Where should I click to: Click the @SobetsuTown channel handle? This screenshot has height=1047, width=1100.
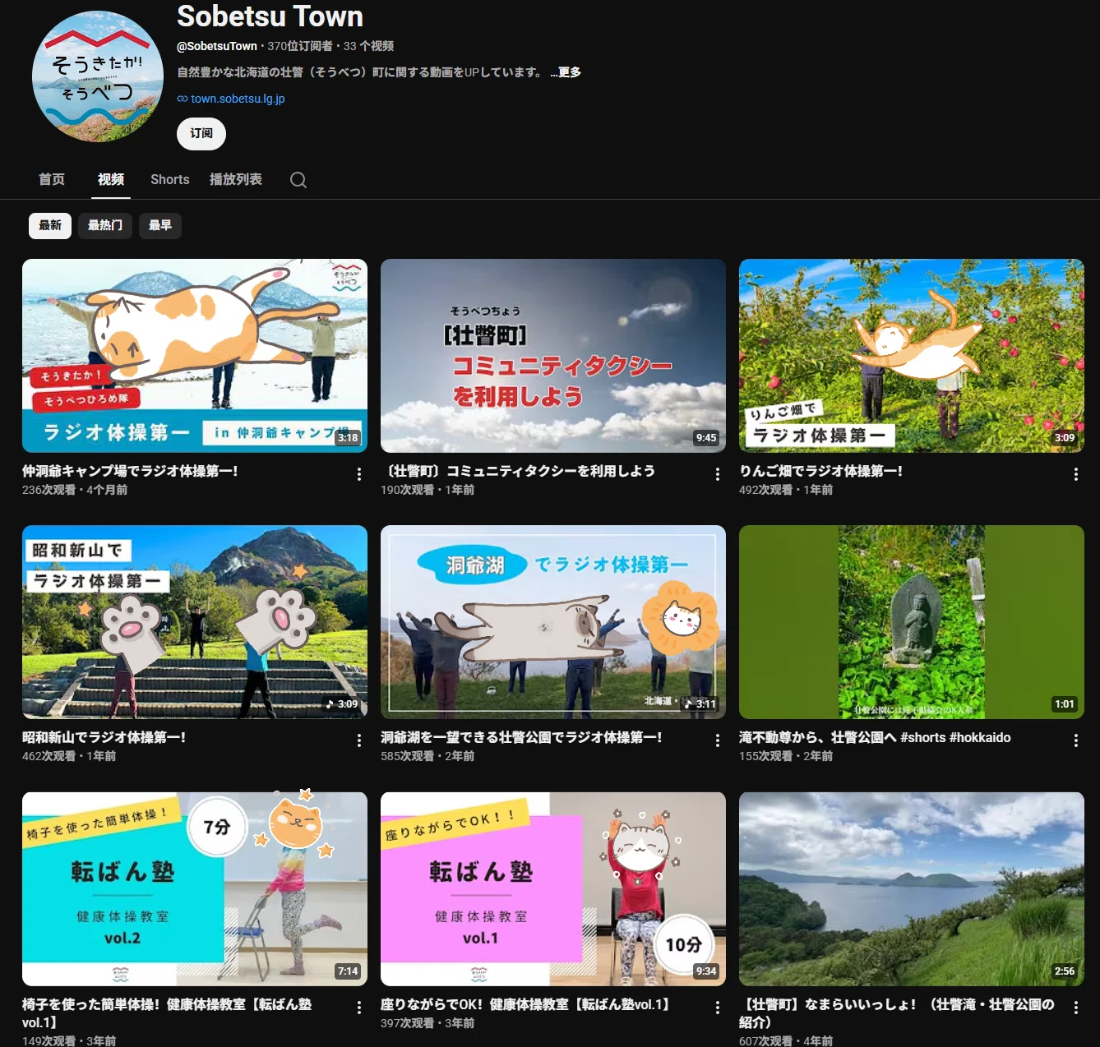(217, 46)
